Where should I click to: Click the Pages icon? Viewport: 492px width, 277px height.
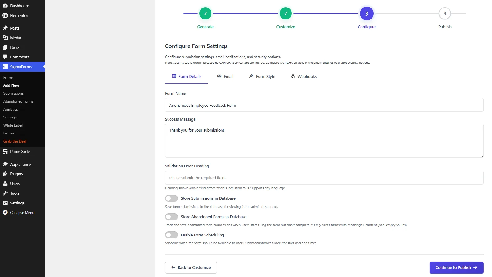pyautogui.click(x=5, y=47)
